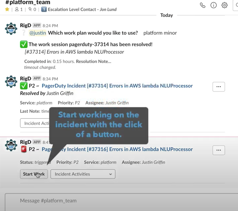The width and height of the screenshot is (238, 211).
Task: Click the 8:24 PM timestamp
Action: (x=50, y=26)
